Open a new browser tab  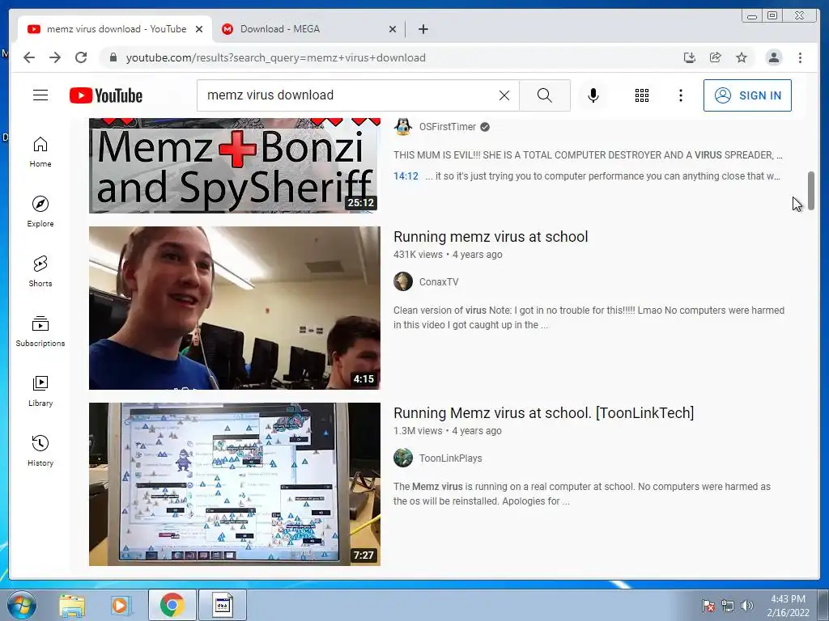point(423,29)
